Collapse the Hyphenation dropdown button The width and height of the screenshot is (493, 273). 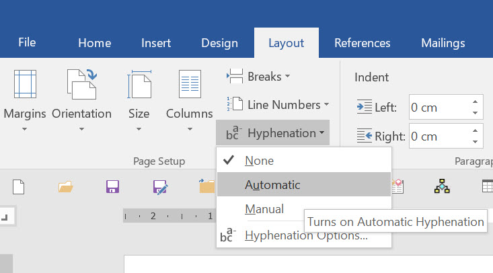[x=273, y=132]
